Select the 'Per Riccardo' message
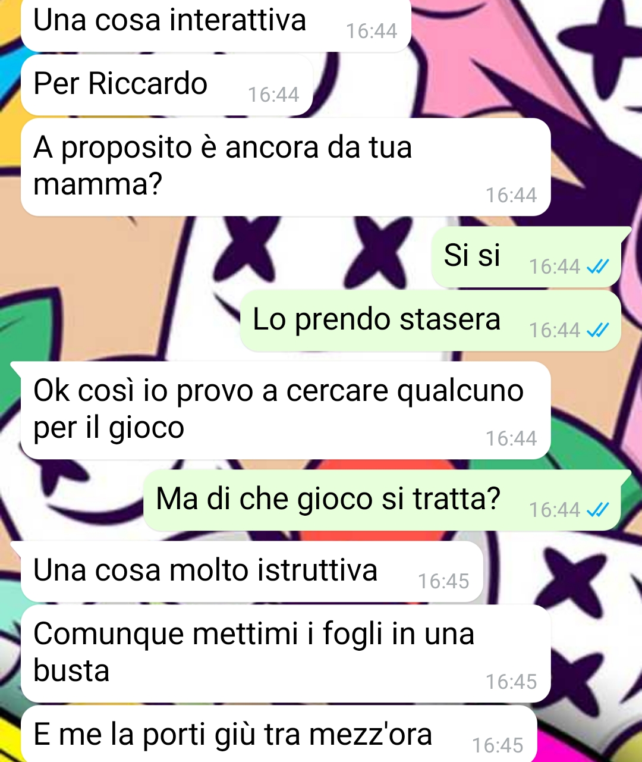Image resolution: width=642 pixels, height=762 pixels. (167, 85)
